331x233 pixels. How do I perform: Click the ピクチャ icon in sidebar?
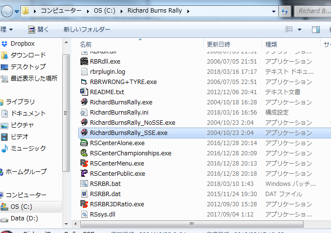(x=4, y=125)
